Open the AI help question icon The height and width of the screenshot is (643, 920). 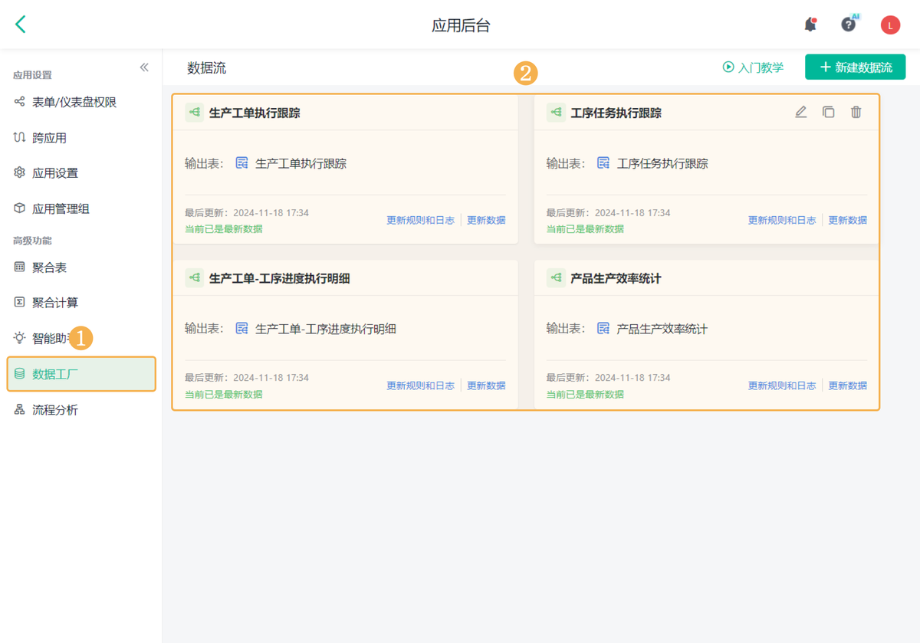click(848, 25)
